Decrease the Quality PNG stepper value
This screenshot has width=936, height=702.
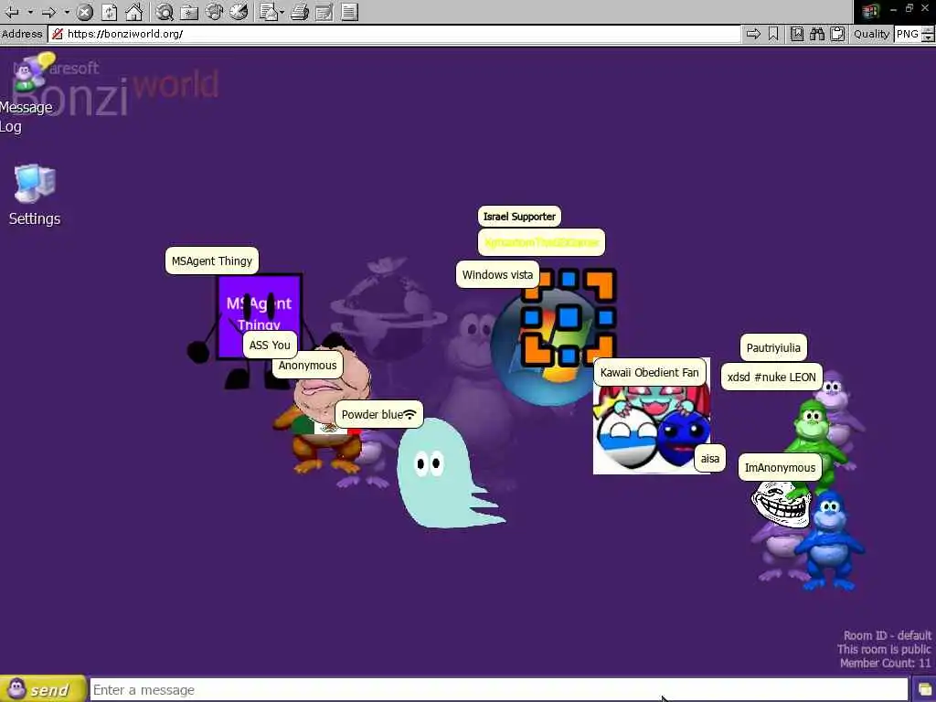928,37
